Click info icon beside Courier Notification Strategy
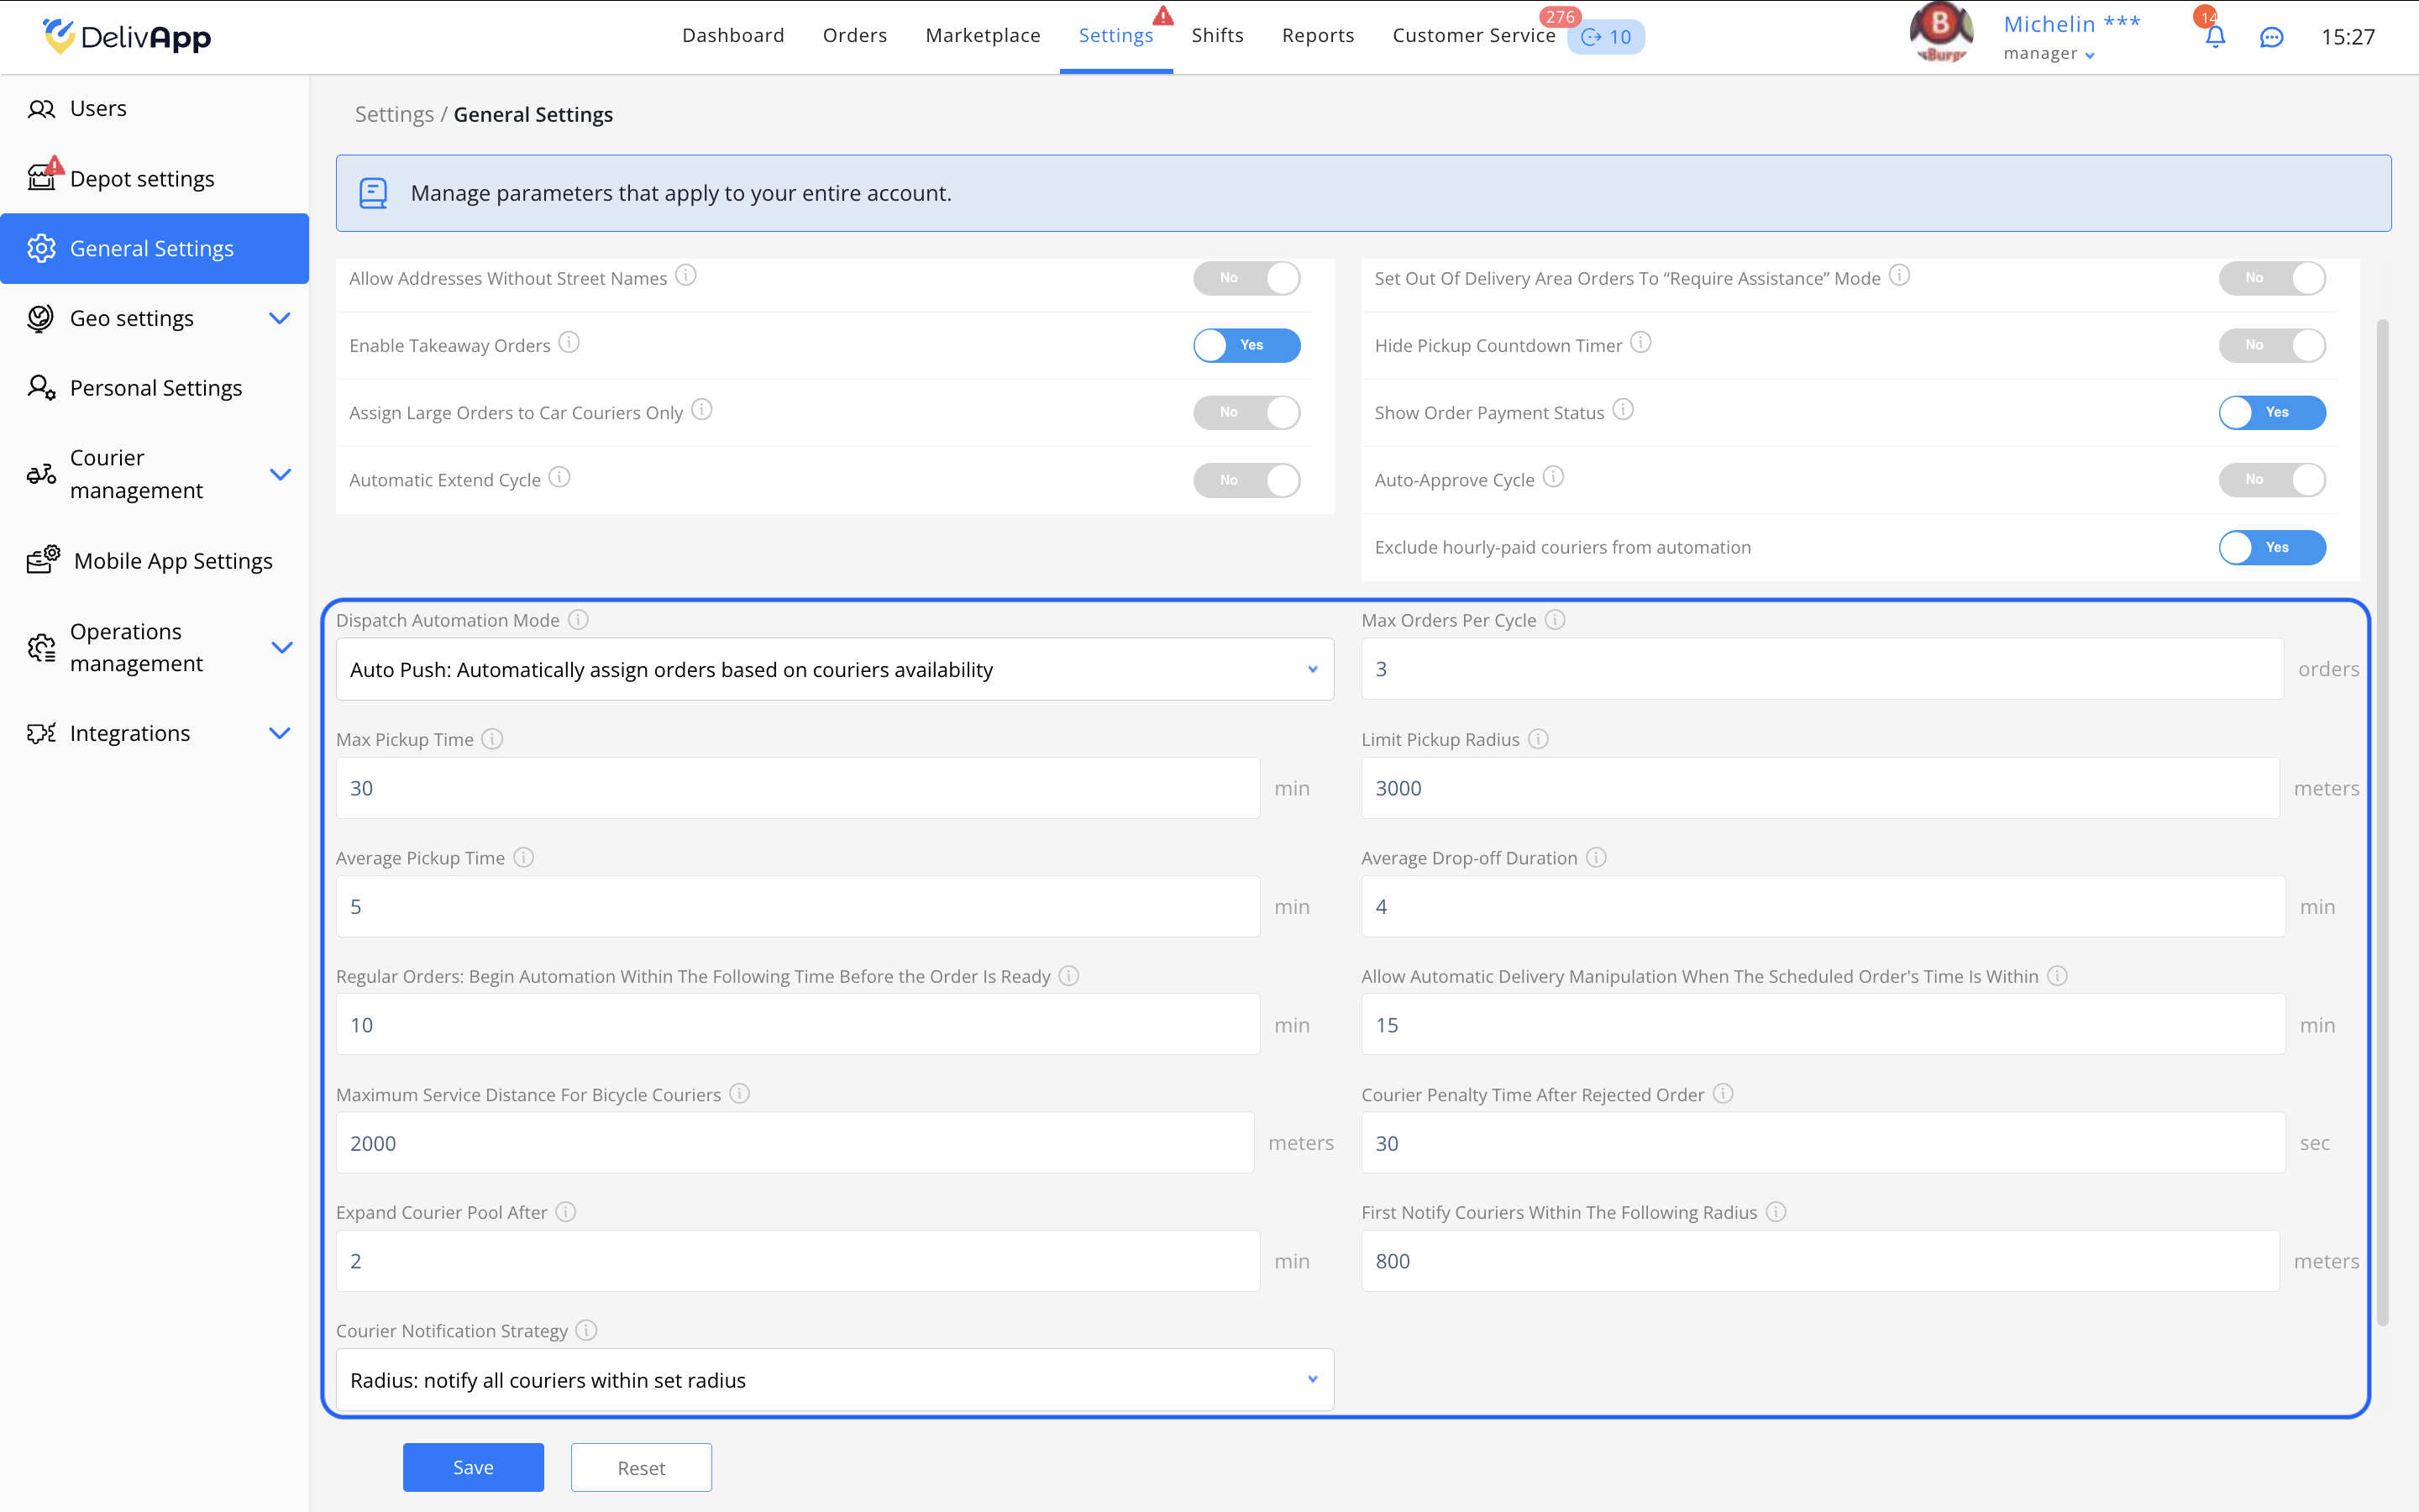 tap(587, 1330)
